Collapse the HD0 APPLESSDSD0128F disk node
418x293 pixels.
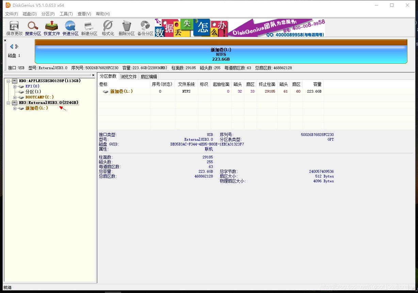click(8, 81)
